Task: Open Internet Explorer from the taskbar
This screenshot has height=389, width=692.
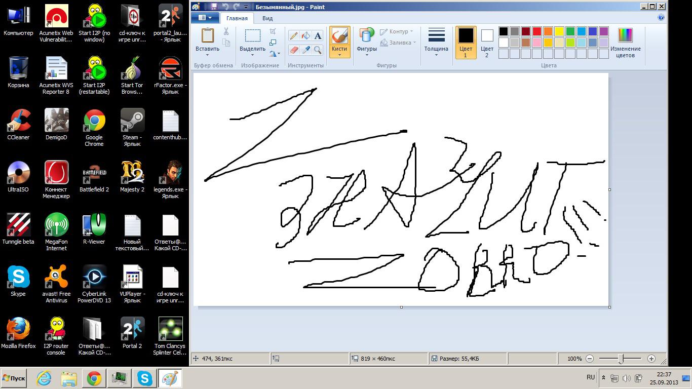Action: 44,378
